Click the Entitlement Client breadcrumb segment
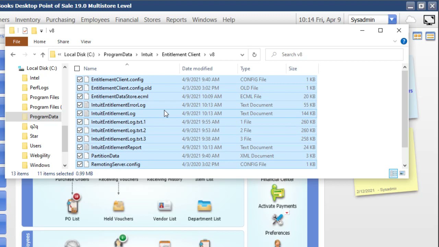The image size is (439, 247). click(181, 55)
